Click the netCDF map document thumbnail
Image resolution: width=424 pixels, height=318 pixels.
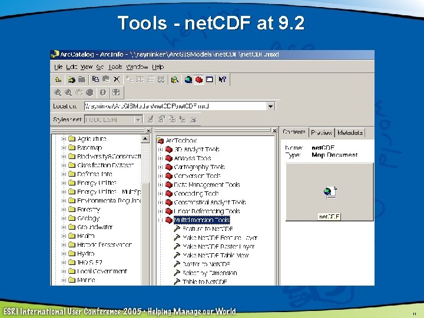330,192
